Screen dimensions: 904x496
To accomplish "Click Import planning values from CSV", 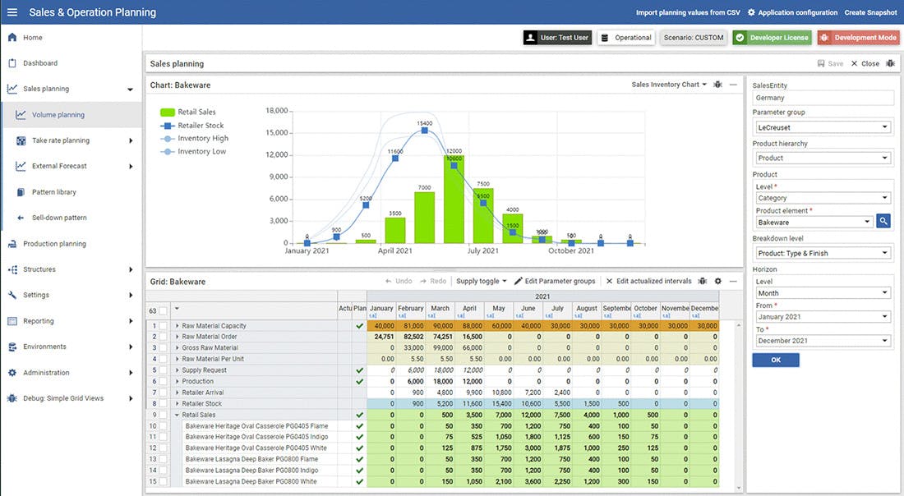I will [688, 12].
